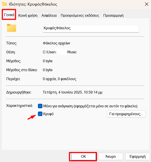Open the Κοινή χρήση tab
This screenshot has height=162, width=151.
(x=28, y=15)
